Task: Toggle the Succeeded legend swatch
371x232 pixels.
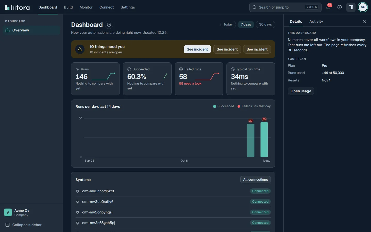Action: 215,106
